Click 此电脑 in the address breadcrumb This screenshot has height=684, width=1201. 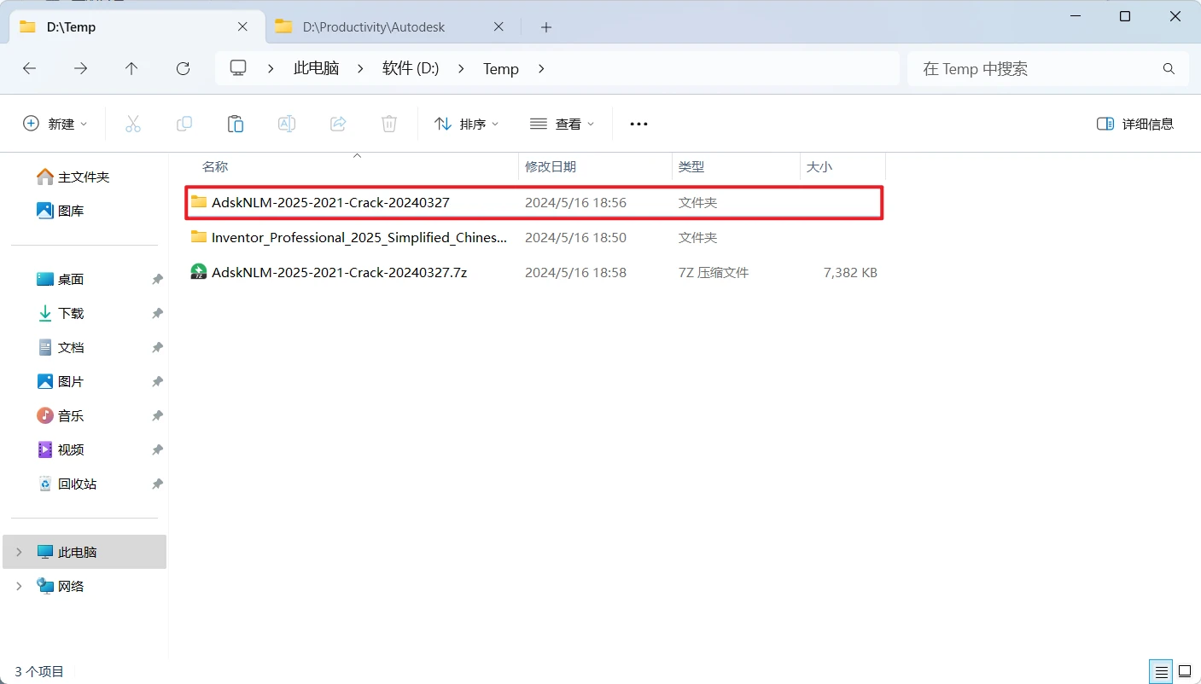click(x=317, y=69)
